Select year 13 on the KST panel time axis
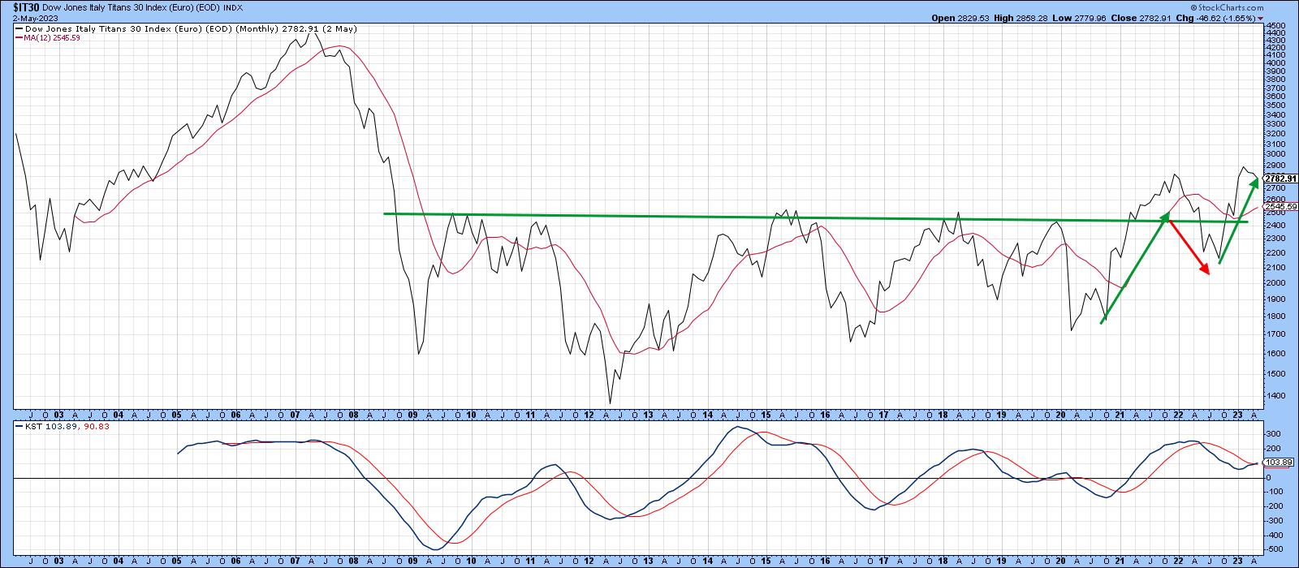 click(x=648, y=561)
